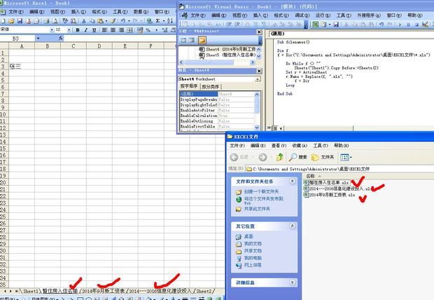Click the AutoSum sigma icon in Excel
The image size is (434, 300).
click(157, 21)
